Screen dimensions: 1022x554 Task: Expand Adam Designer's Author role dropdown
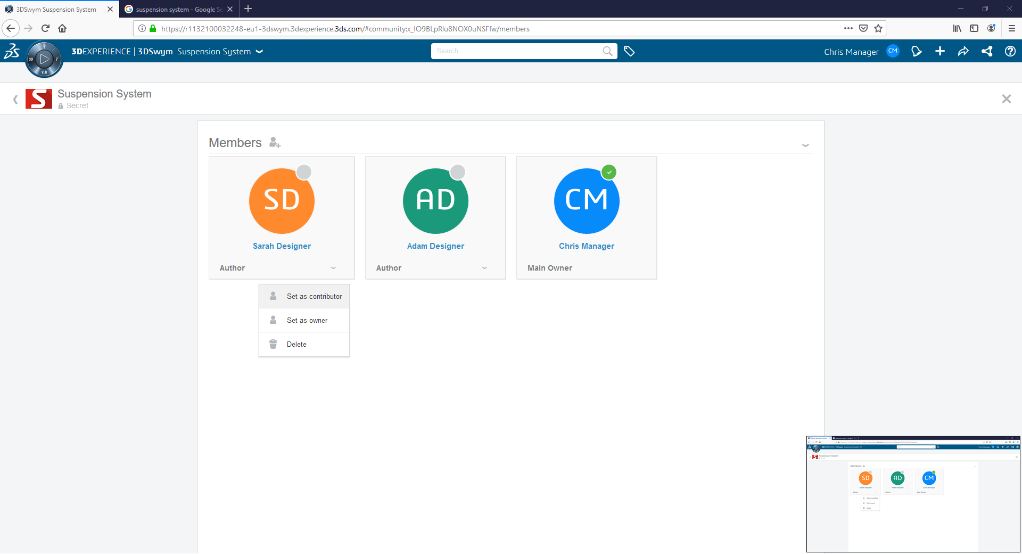(484, 268)
